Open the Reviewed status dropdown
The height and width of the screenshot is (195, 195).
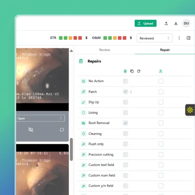click(x=155, y=38)
